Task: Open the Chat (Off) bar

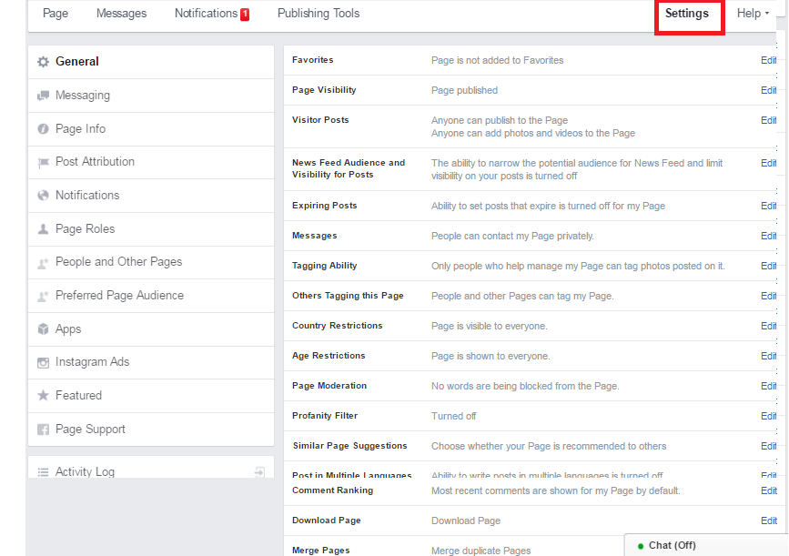Action: (x=706, y=545)
